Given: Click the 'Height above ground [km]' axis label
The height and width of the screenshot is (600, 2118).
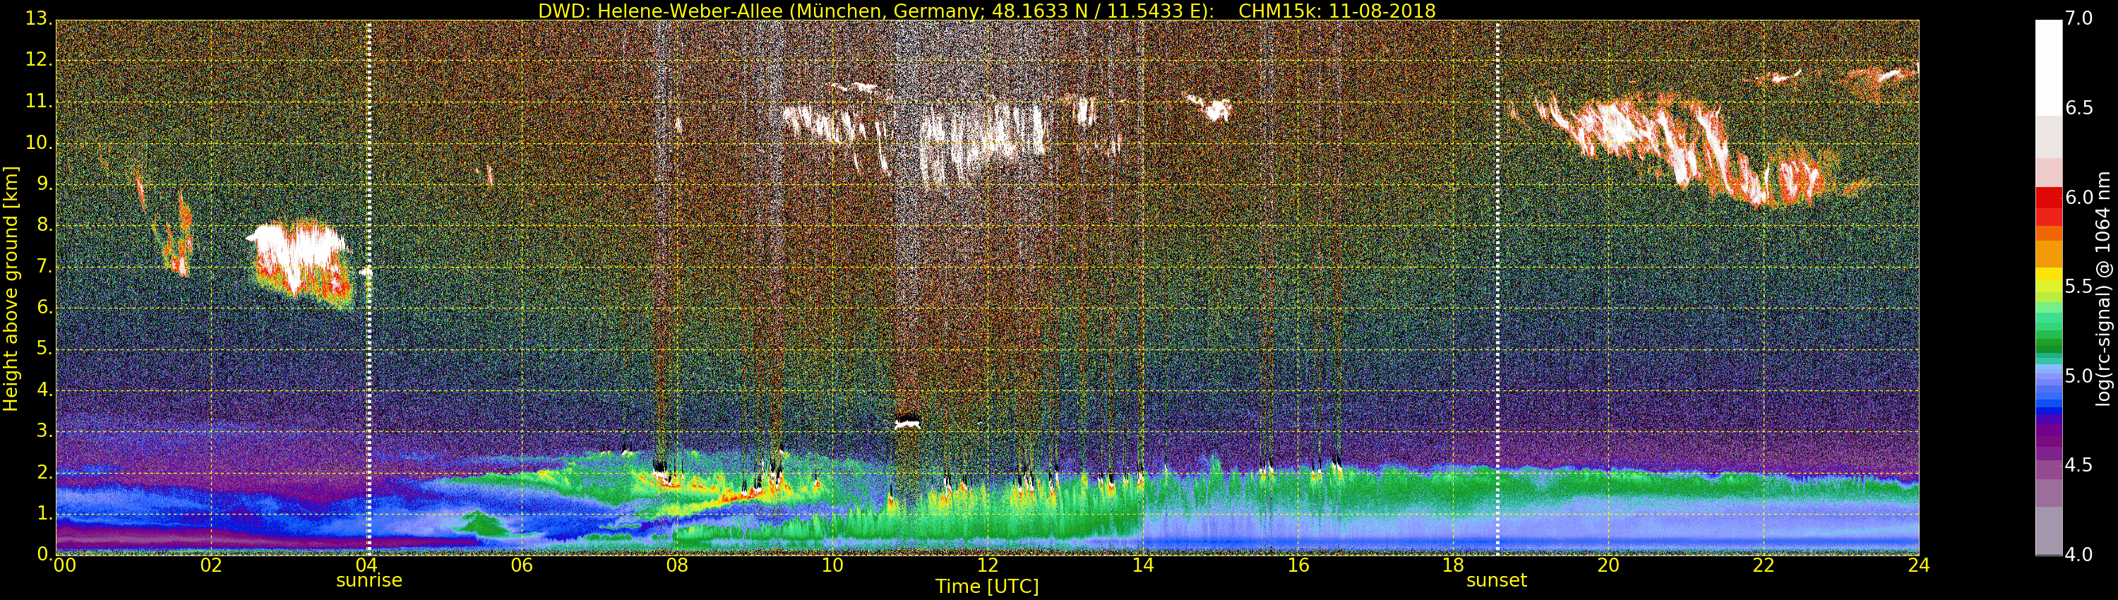Looking at the screenshot, I should coord(11,289).
